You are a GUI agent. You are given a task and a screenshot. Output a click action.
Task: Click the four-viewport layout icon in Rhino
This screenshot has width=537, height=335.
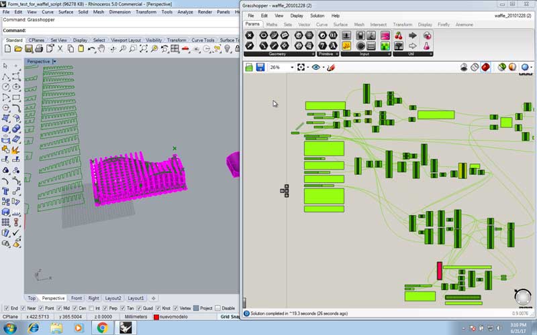(175, 49)
